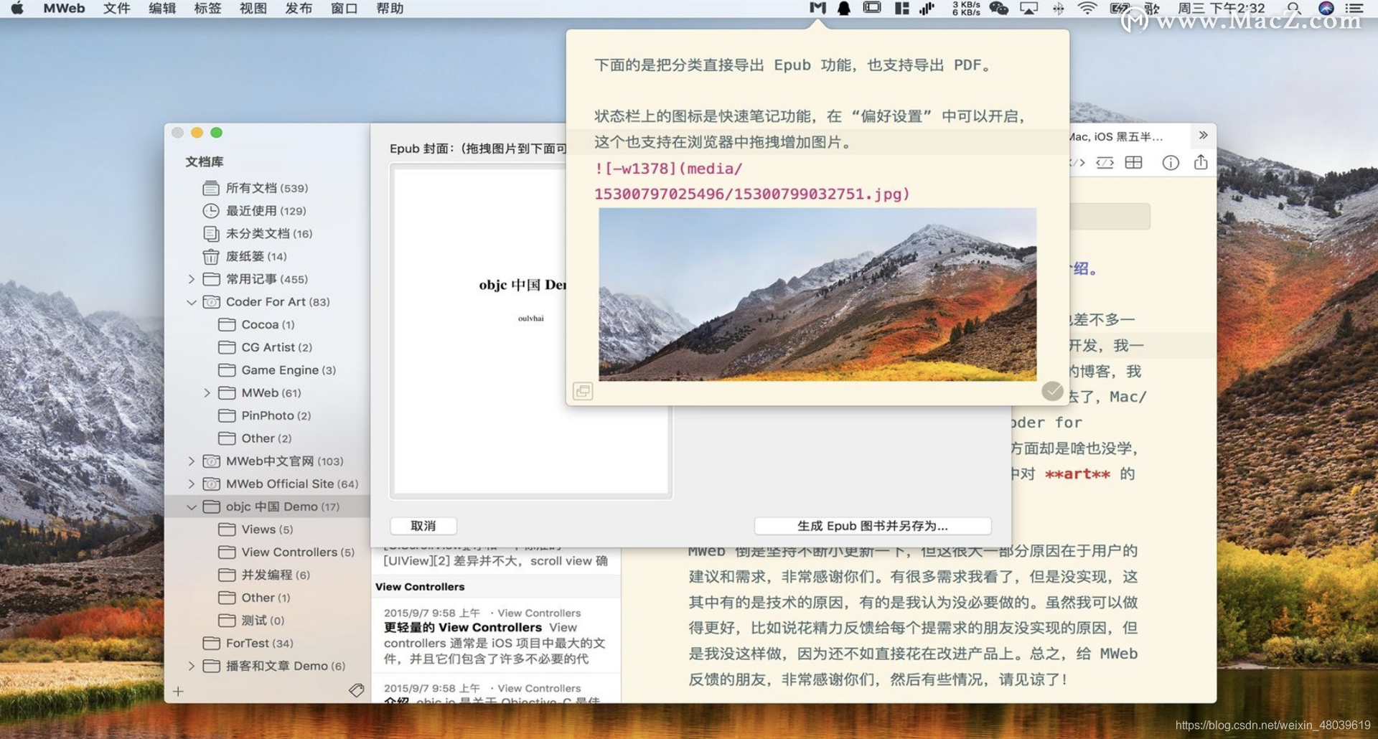Click the window icon at the quick note bottom left

point(583,391)
